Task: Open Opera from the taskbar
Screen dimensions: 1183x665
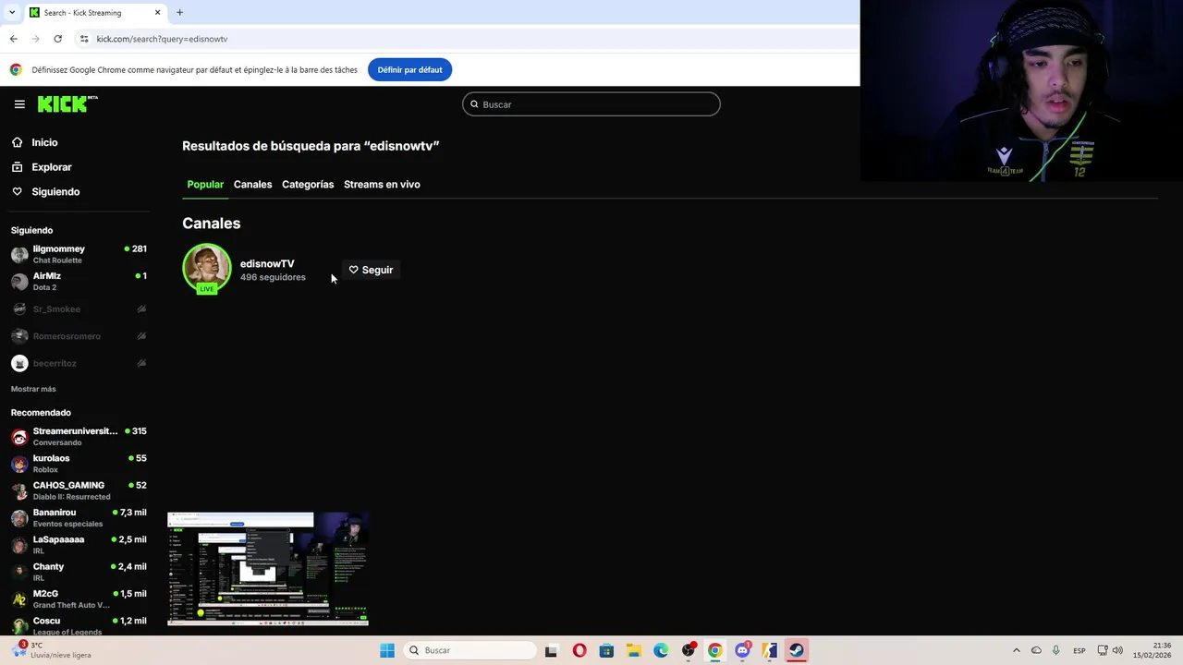Action: (x=579, y=650)
